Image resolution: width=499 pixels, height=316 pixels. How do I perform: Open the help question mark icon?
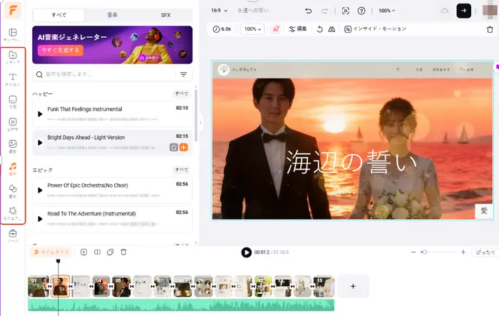pyautogui.click(x=361, y=11)
